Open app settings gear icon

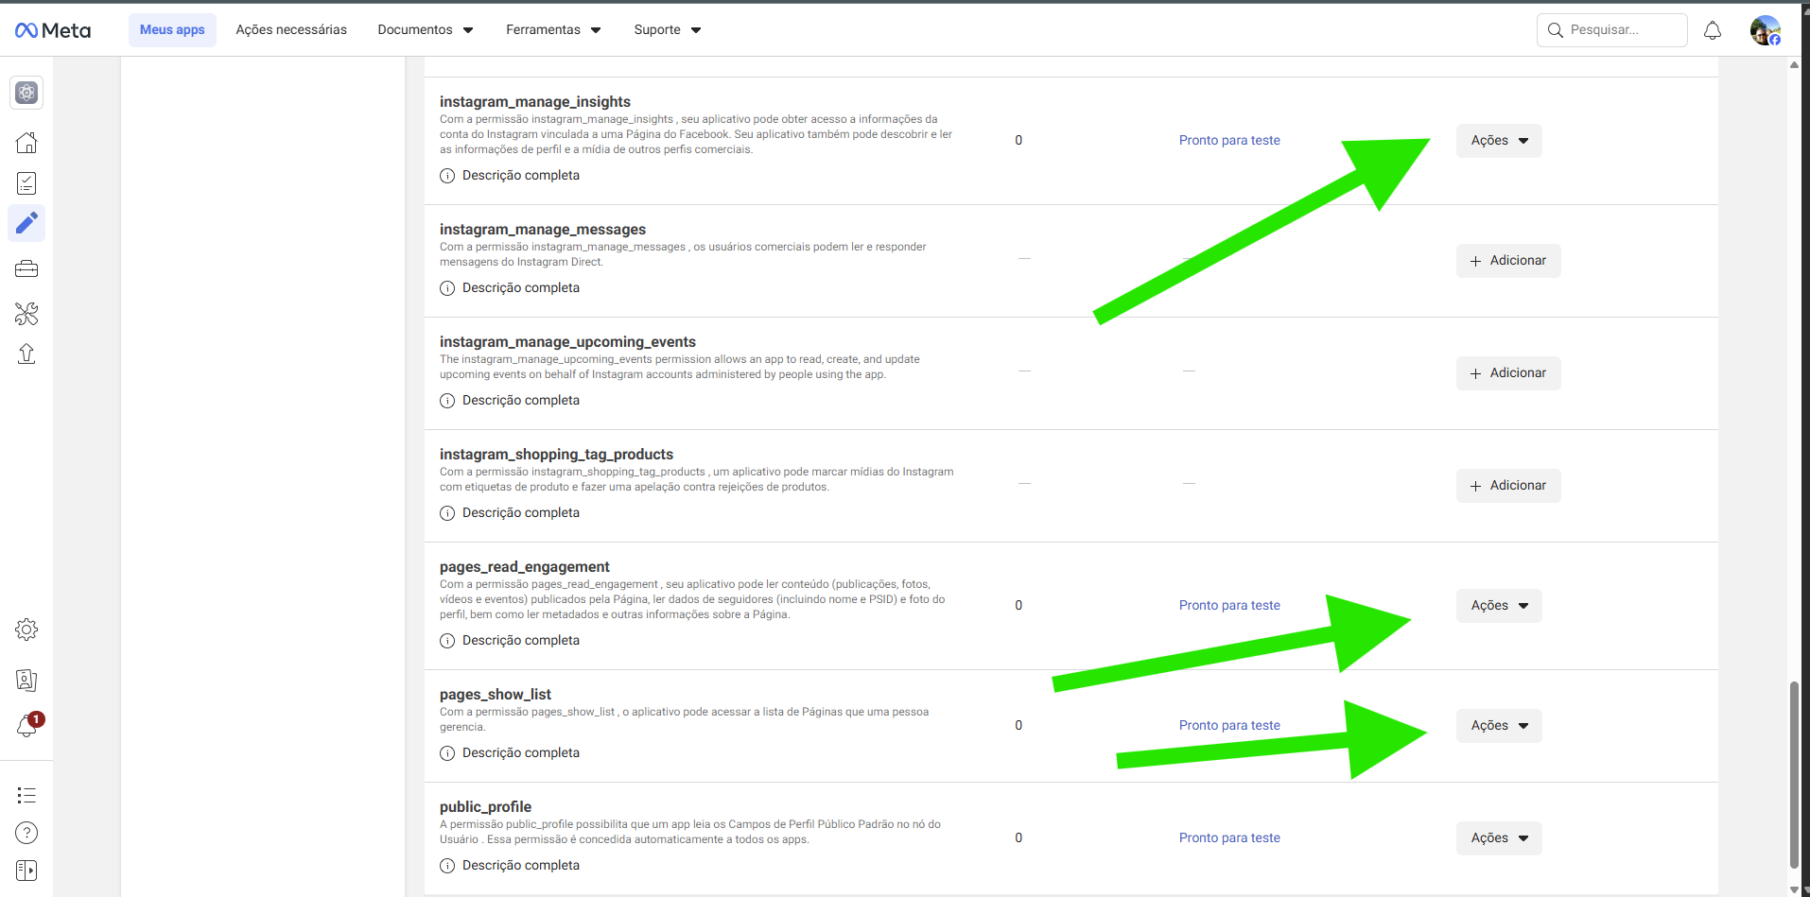[26, 630]
